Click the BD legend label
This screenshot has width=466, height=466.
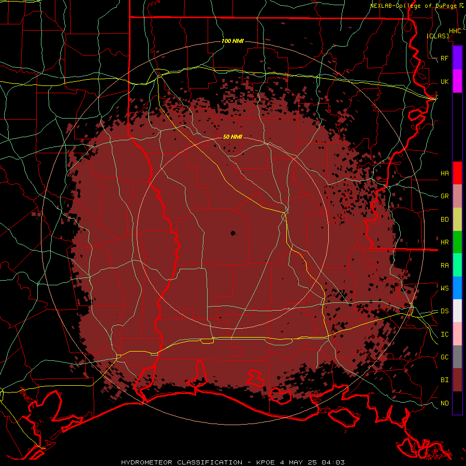pos(444,220)
